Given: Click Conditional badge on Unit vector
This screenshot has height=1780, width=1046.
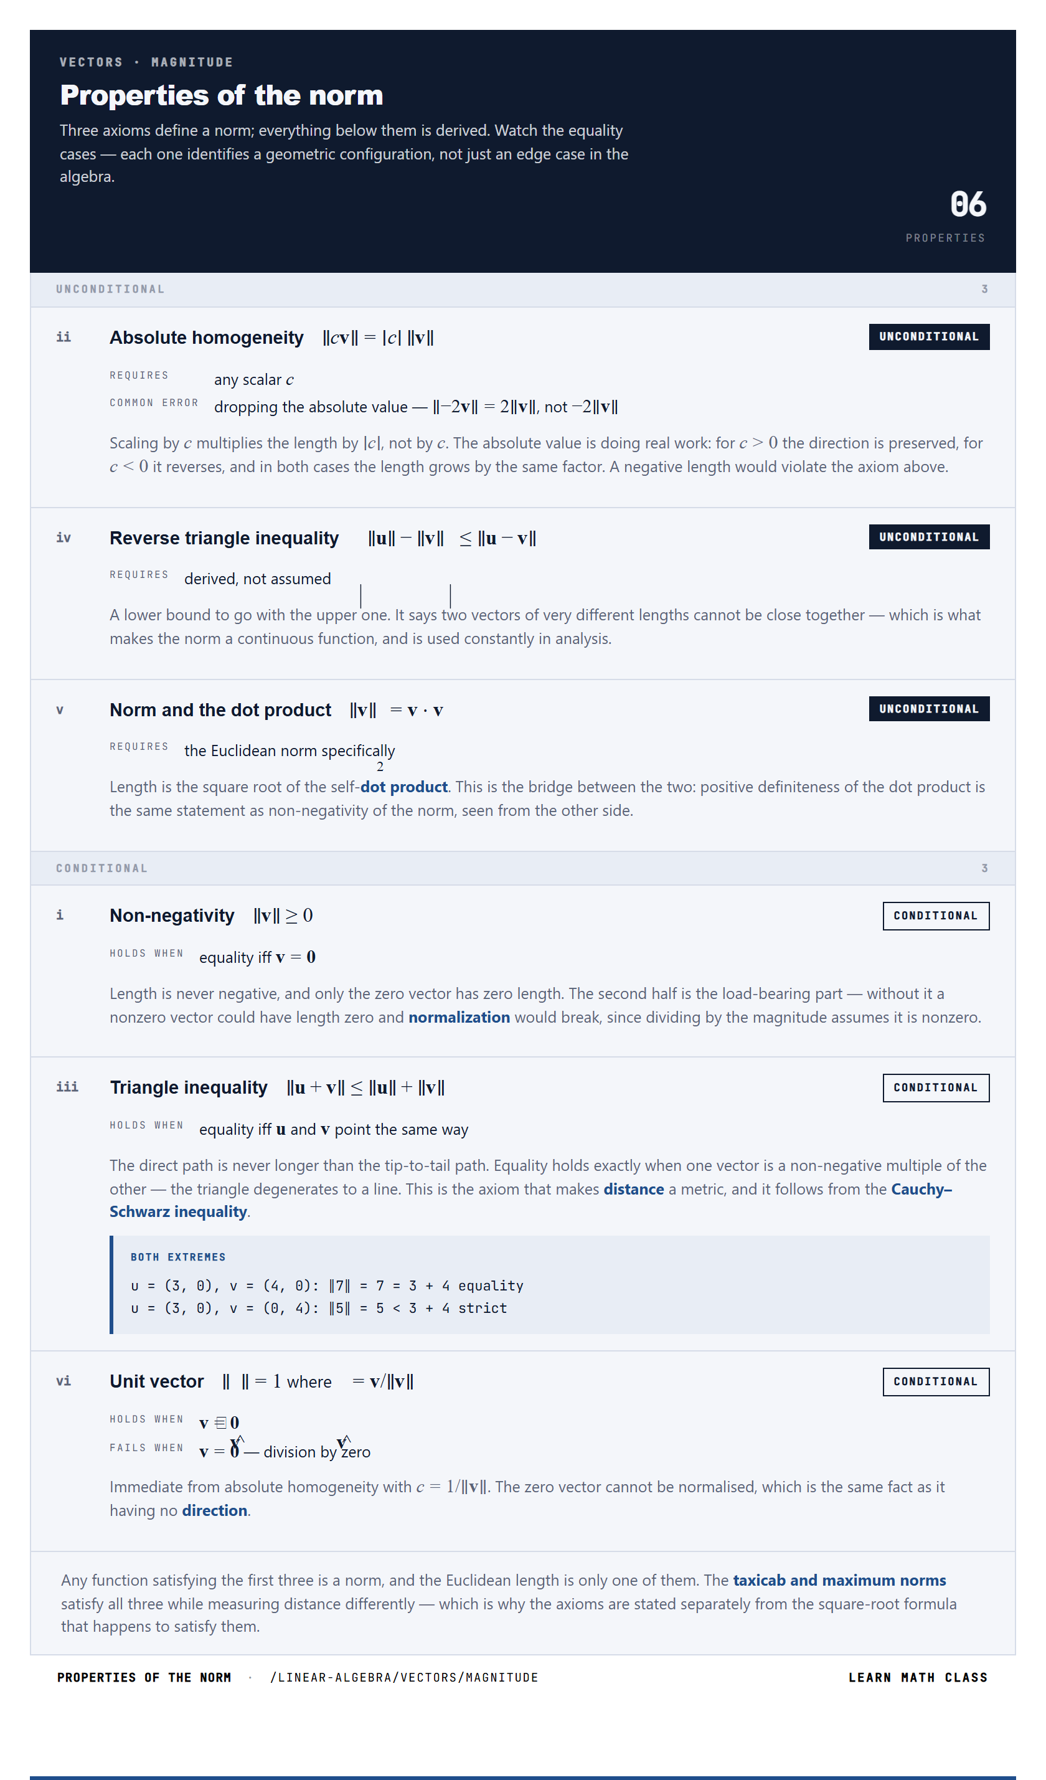Looking at the screenshot, I should click(x=936, y=1381).
